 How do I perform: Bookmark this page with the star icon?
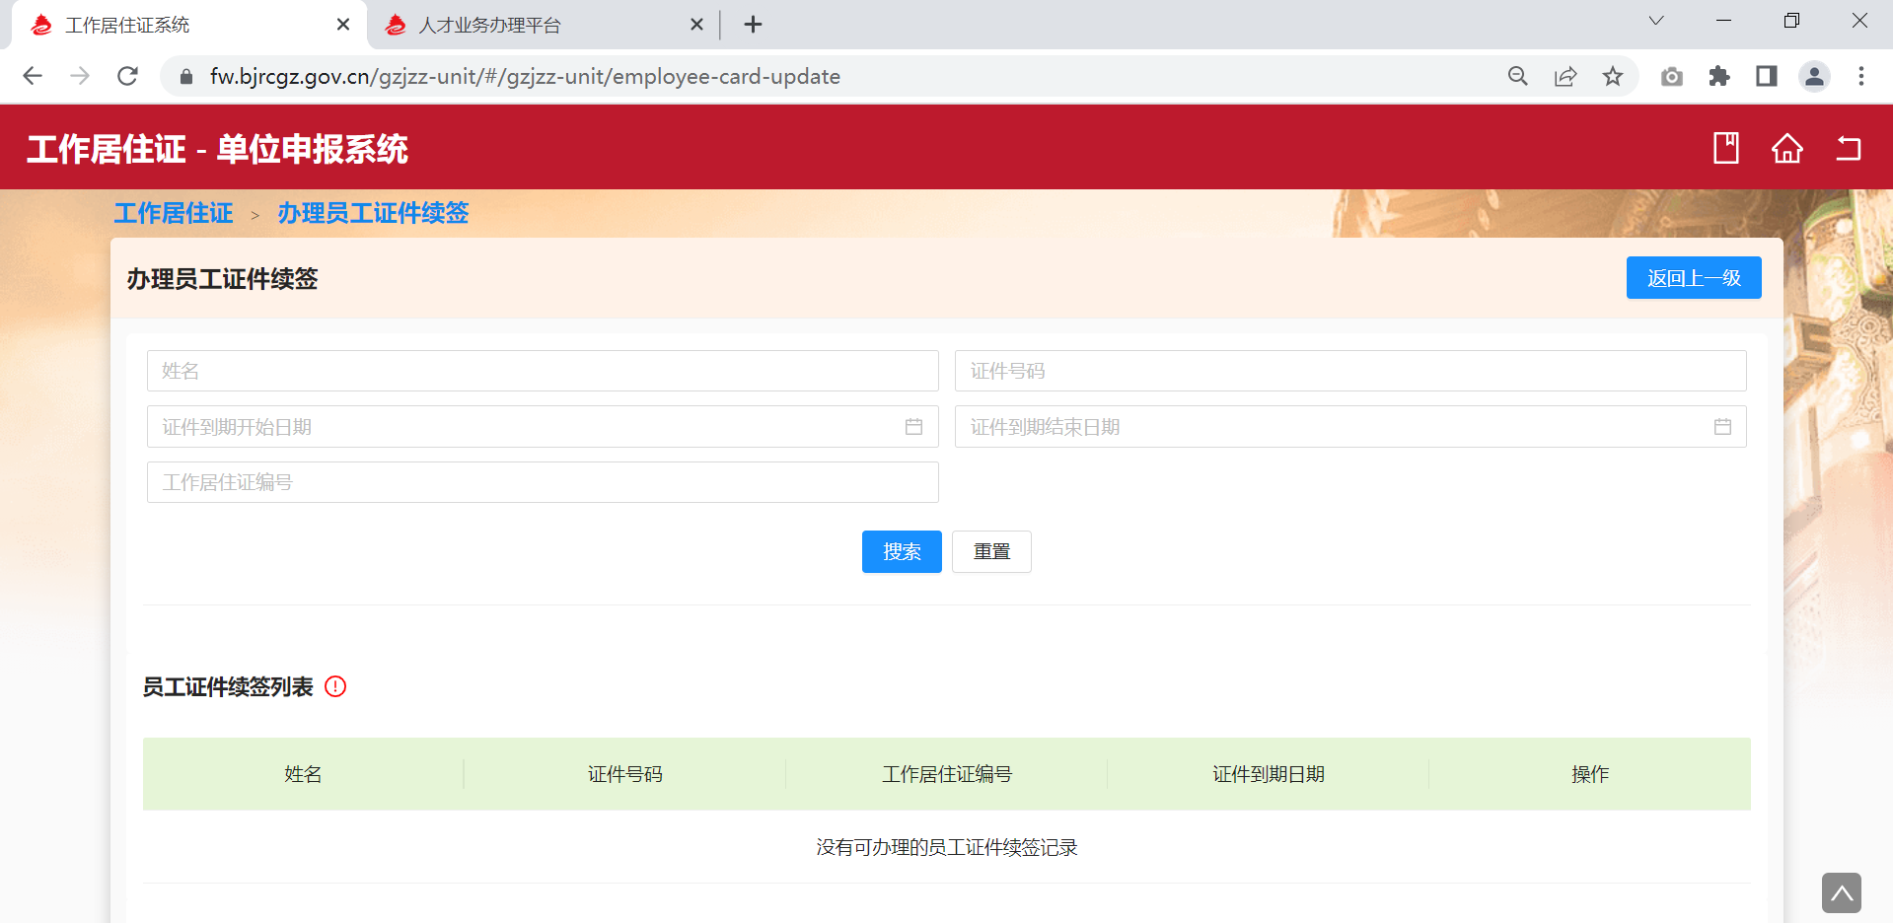(1612, 77)
